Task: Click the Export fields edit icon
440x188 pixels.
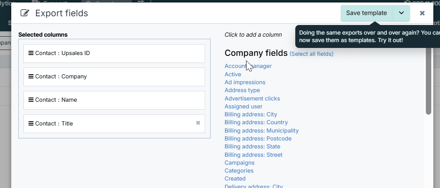Action: [25, 13]
